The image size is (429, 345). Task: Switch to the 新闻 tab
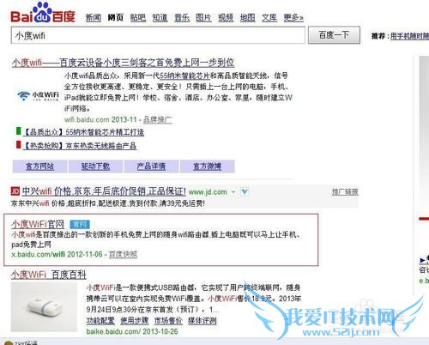tap(94, 18)
